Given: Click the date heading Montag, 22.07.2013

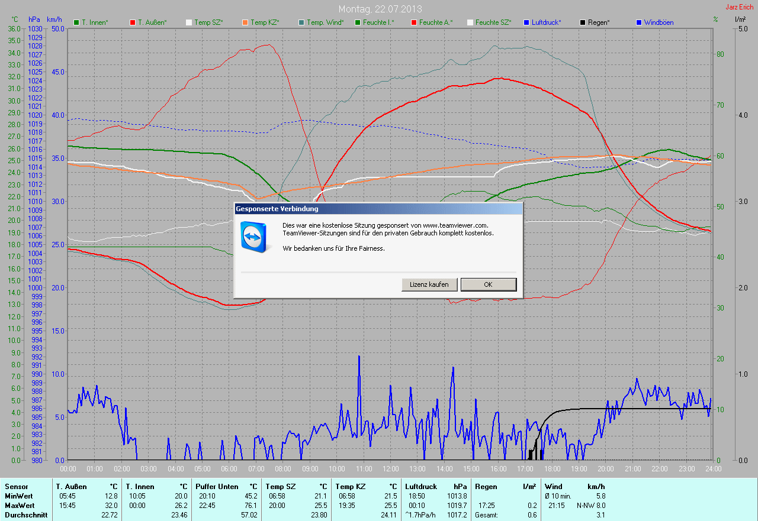Looking at the screenshot, I should click(x=380, y=9).
